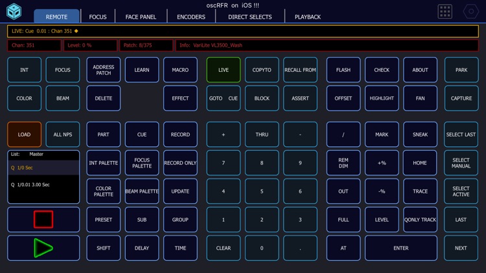Click the ENTER button
The height and width of the screenshot is (273, 486).
coord(400,248)
